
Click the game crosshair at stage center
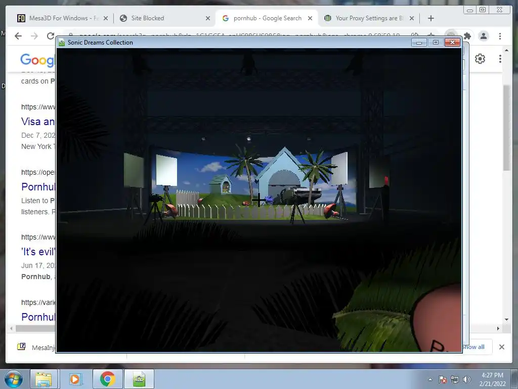(x=258, y=200)
